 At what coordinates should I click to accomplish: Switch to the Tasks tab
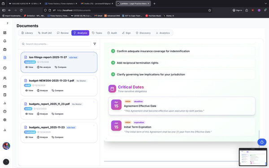pos(97,33)
